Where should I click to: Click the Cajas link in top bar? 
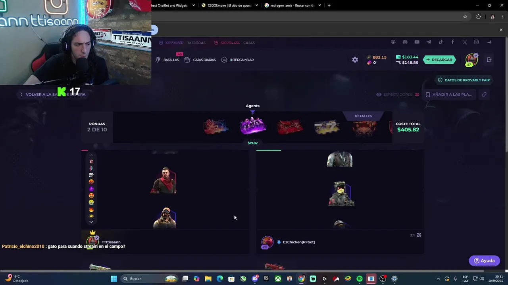point(249,43)
